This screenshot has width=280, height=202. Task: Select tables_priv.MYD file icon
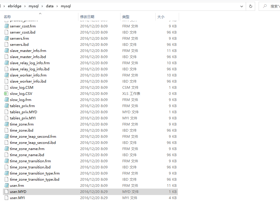6,112
